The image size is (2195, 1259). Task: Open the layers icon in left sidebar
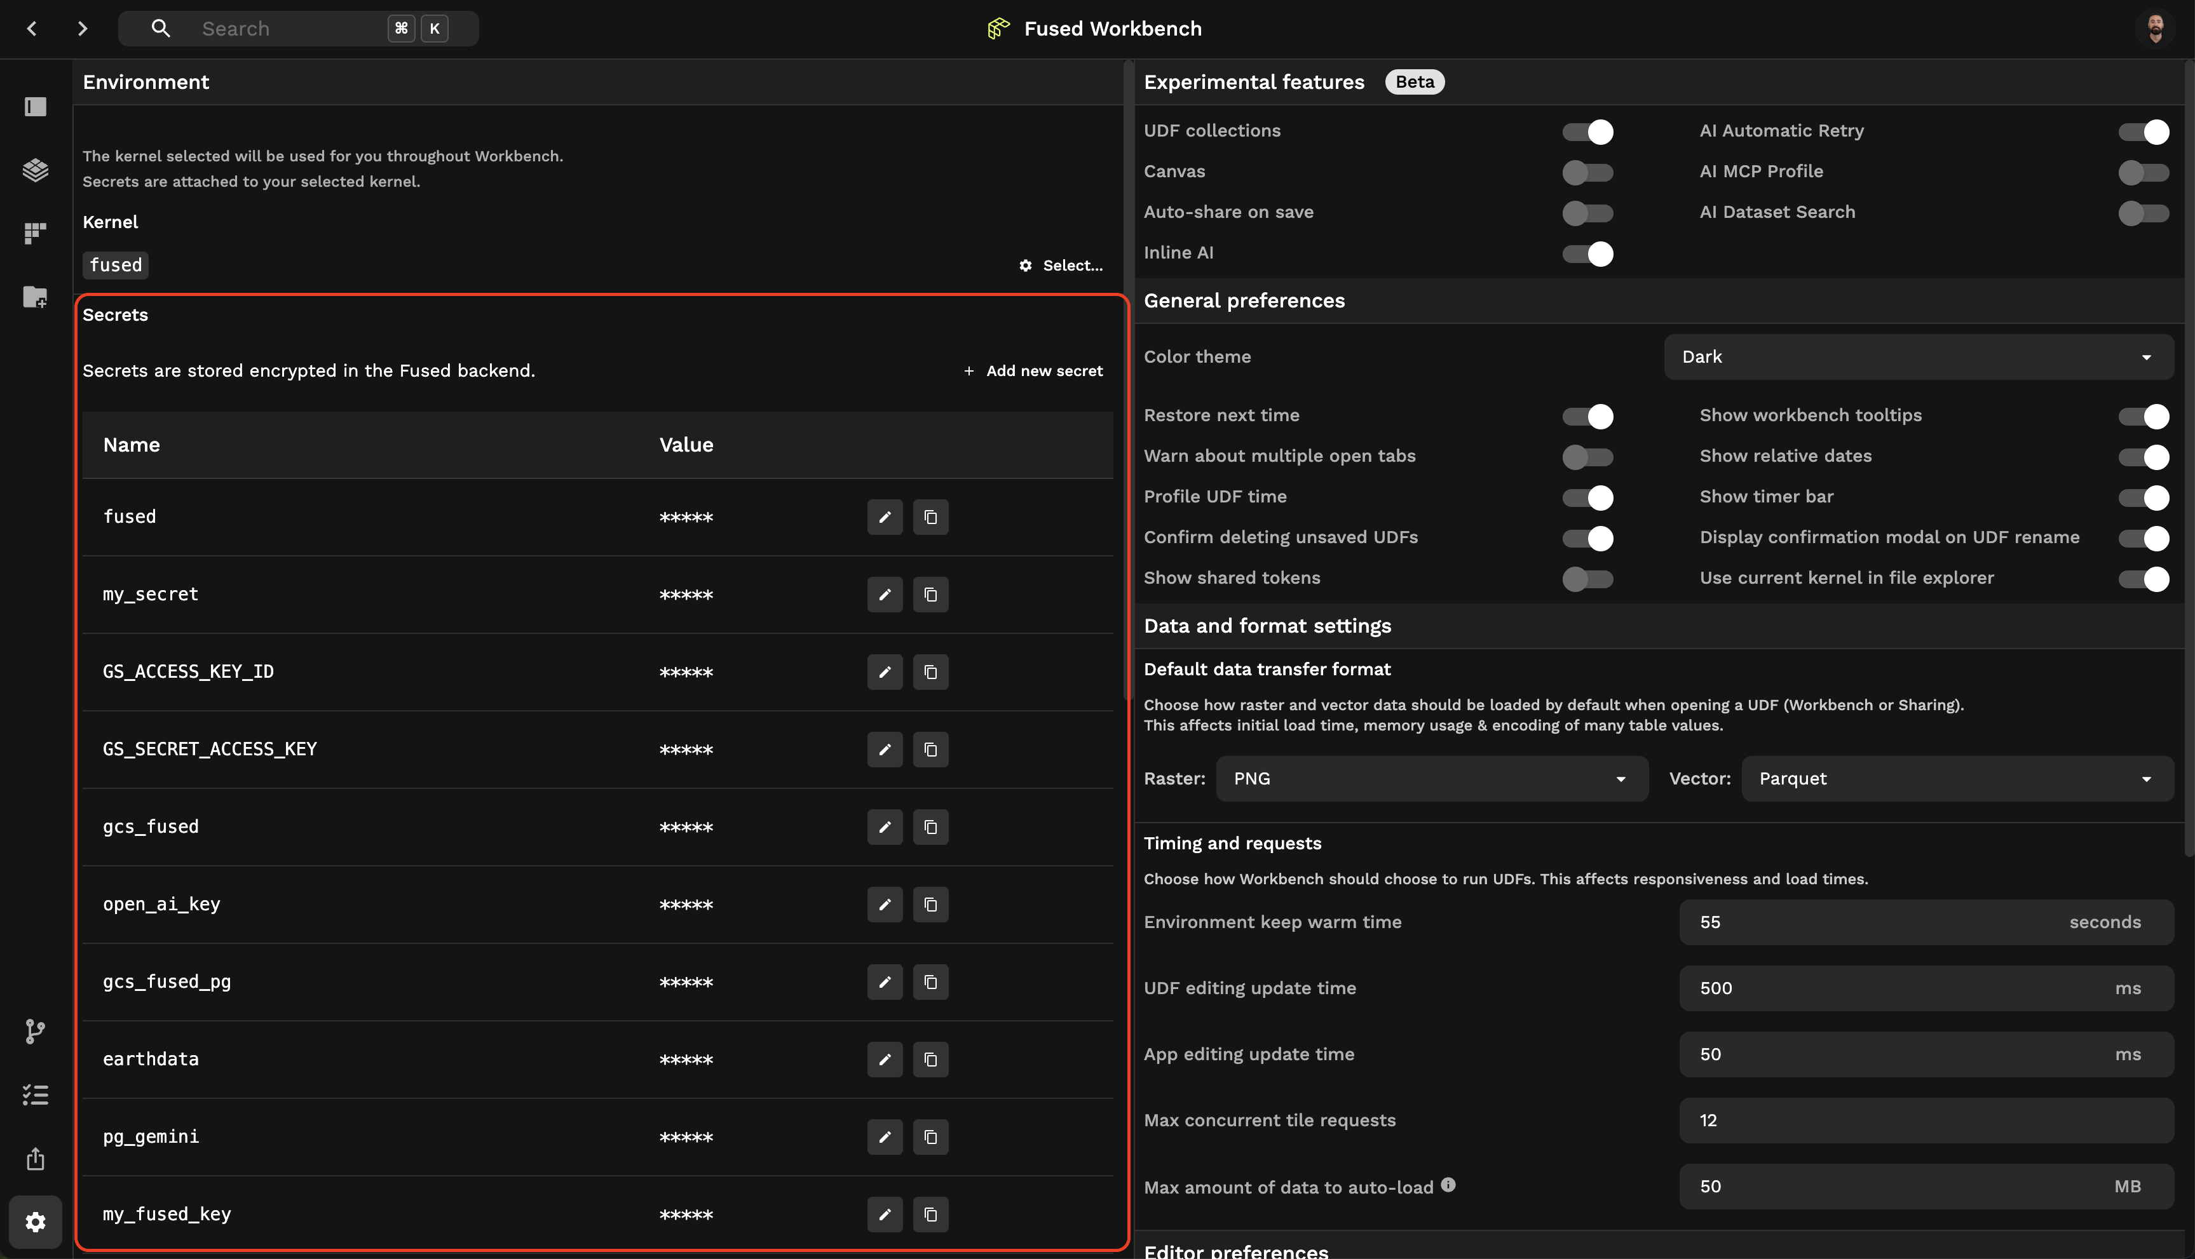point(36,170)
